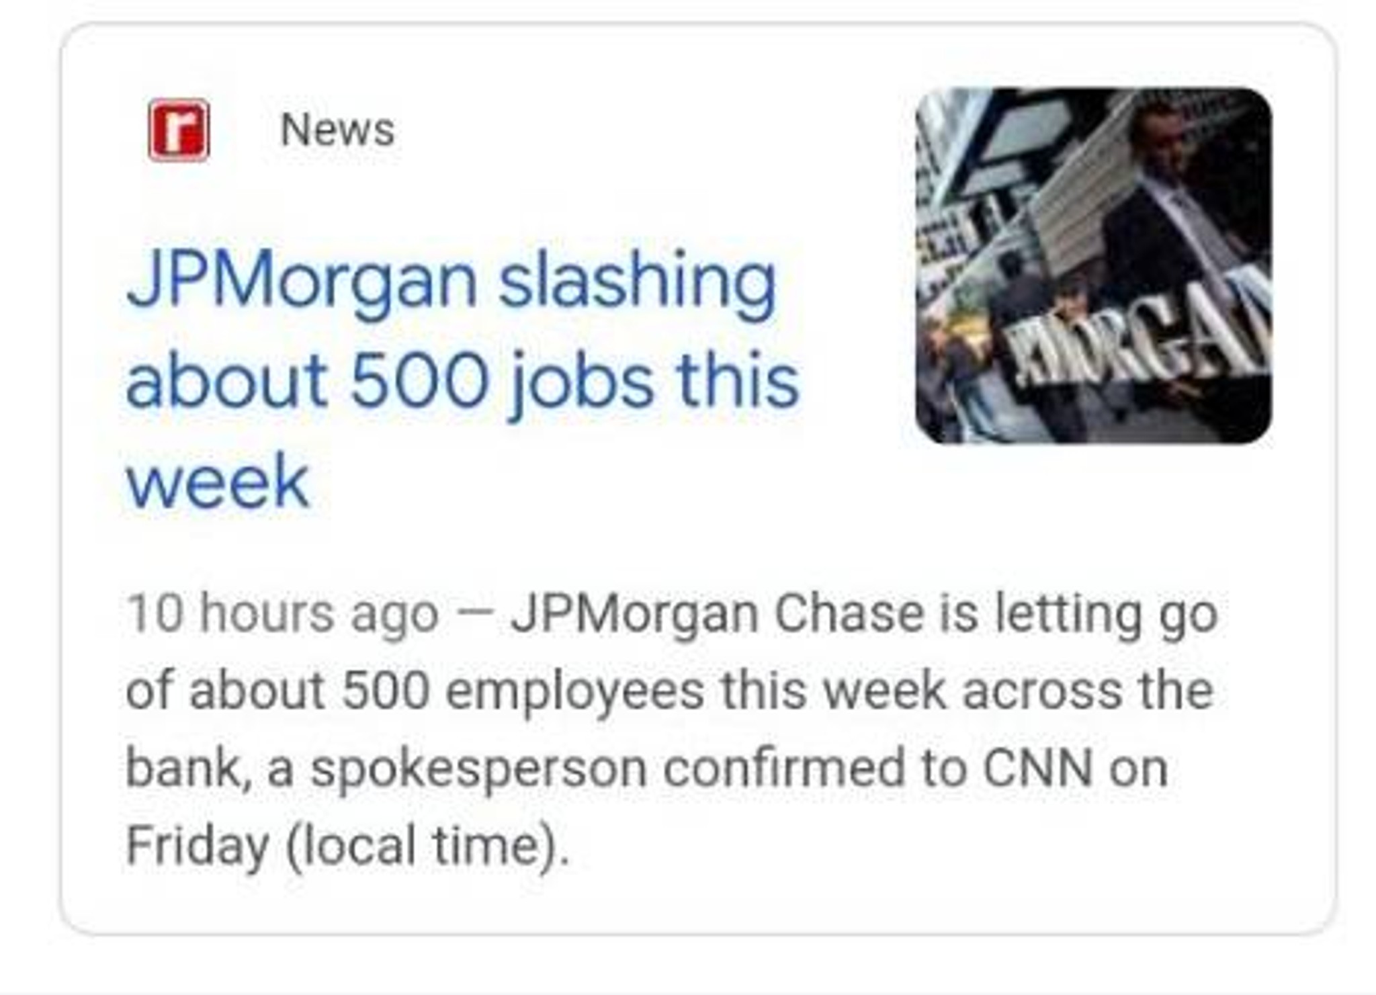The image size is (1376, 995).
Task: Click the 'JPMorgan slashing' first headline line
Action: [x=451, y=279]
